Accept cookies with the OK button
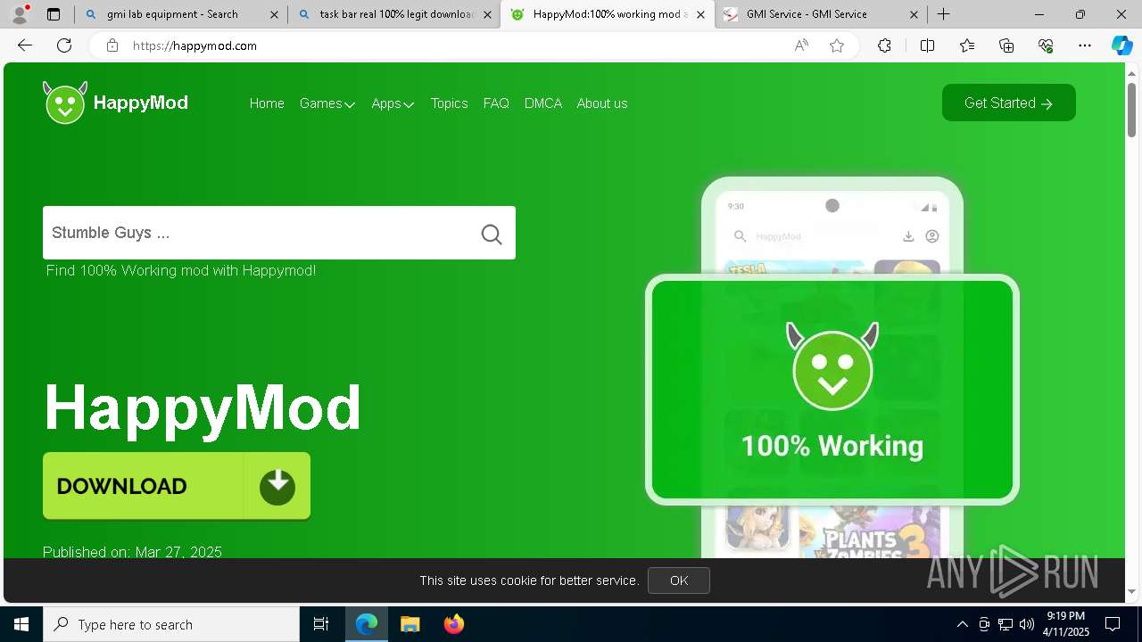 [x=679, y=580]
